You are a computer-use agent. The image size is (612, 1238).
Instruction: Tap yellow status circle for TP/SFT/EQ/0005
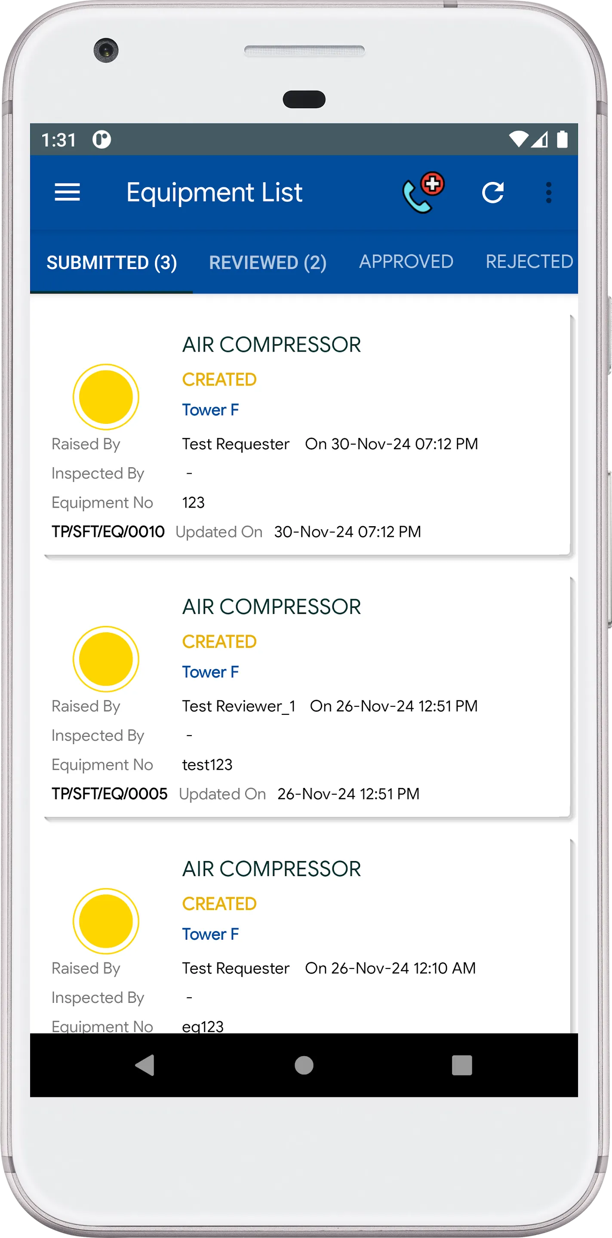point(106,659)
